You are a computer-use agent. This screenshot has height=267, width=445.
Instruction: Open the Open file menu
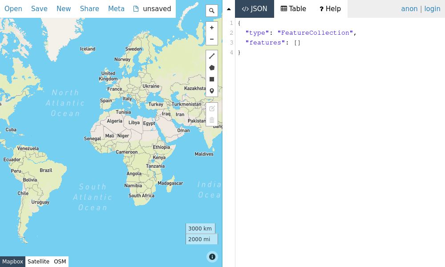pyautogui.click(x=13, y=8)
